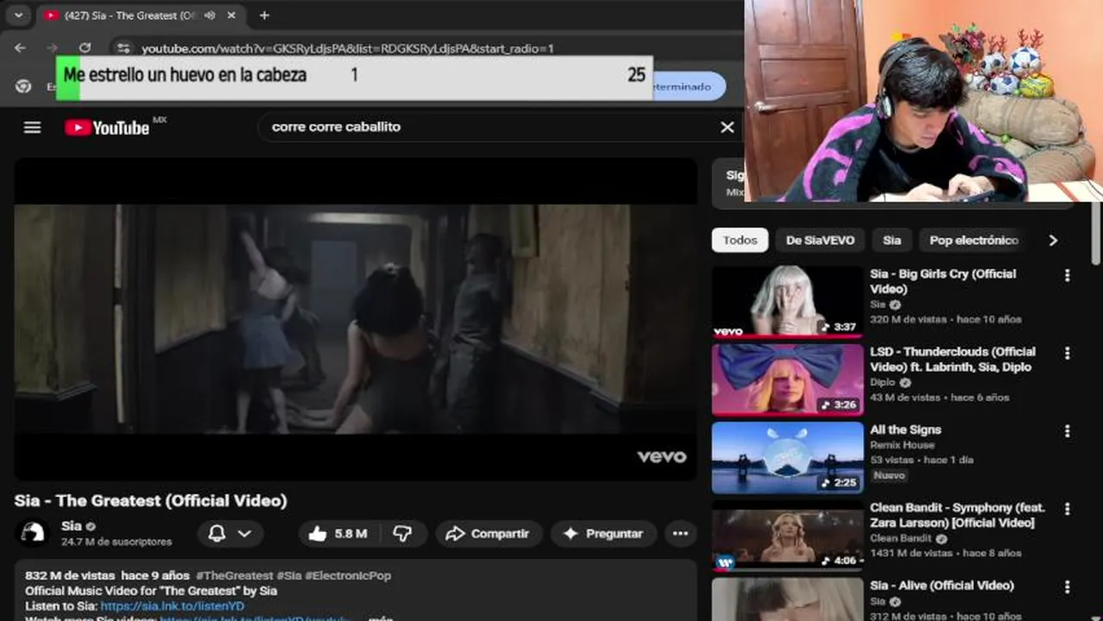Reload the page with the refresh icon
This screenshot has height=621, width=1103.
click(x=85, y=48)
